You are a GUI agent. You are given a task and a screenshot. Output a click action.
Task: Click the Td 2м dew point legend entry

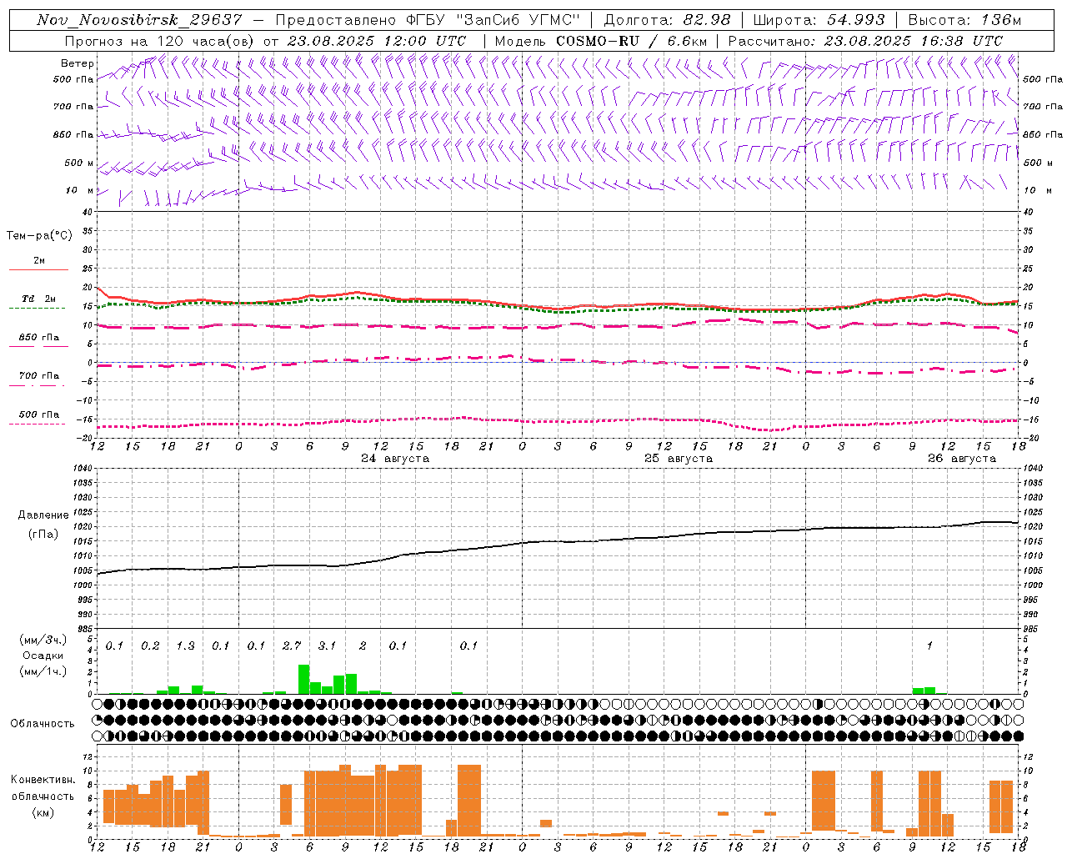(x=39, y=299)
